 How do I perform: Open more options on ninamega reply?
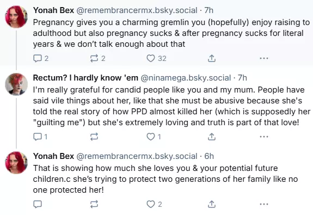[264, 137]
